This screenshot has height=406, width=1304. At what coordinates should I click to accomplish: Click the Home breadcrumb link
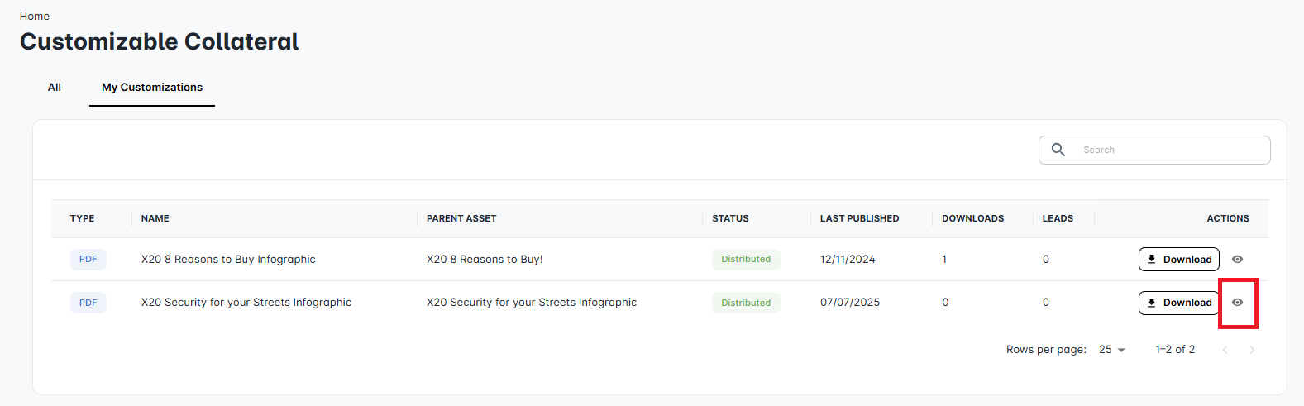pos(35,16)
